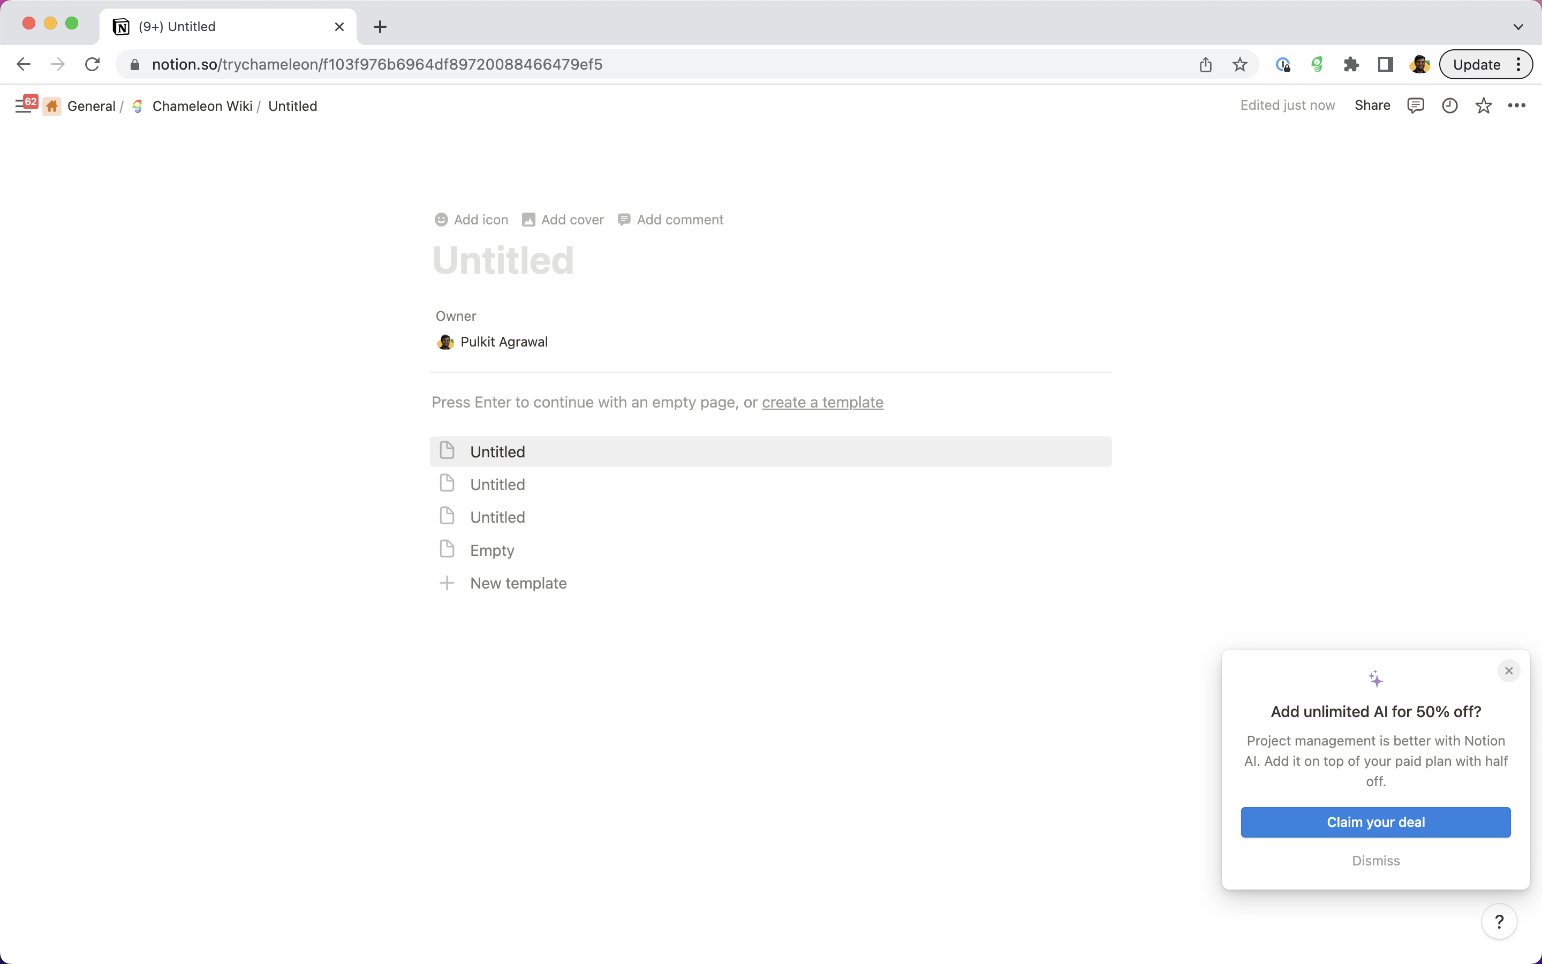Screen dimensions: 1542x964
Task: Dismiss the Notion AI offer popup
Action: point(1375,861)
